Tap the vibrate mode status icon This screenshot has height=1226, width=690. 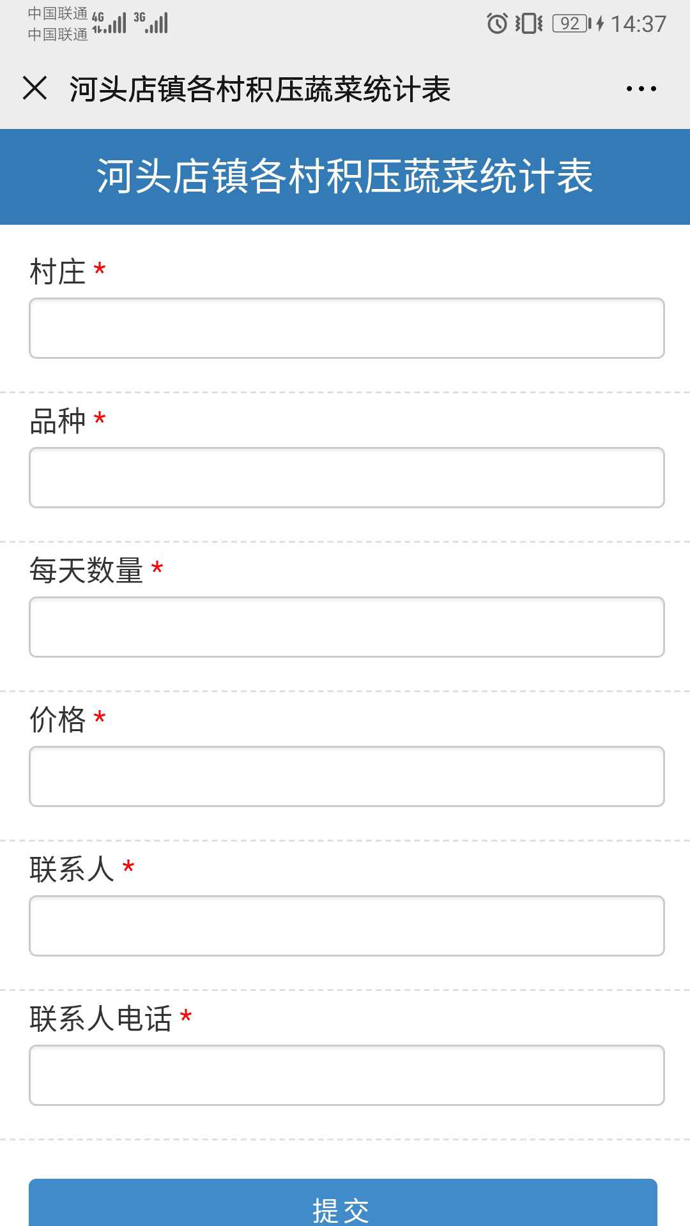(x=529, y=24)
